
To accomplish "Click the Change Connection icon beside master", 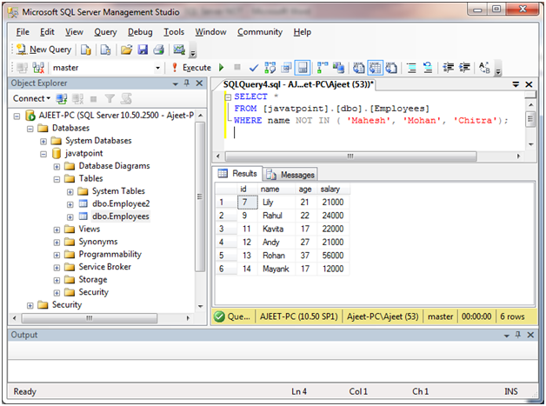I will [x=38, y=68].
